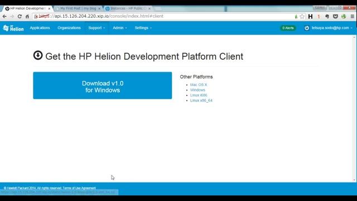357x201 pixels.
Task: Switch to My First Post blog tab
Action: coord(78,8)
